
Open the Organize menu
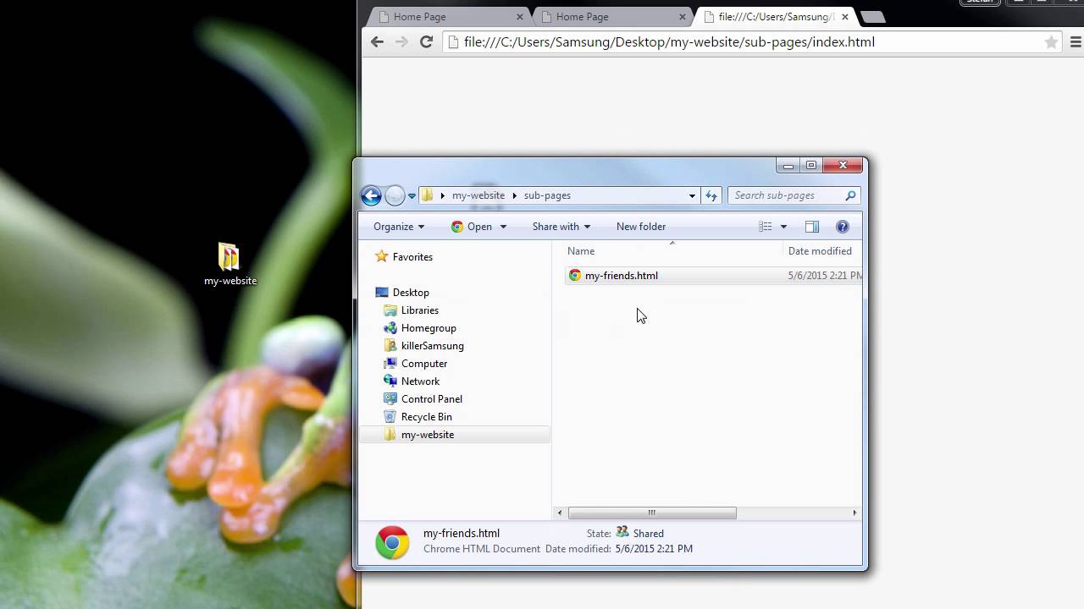[x=399, y=227]
